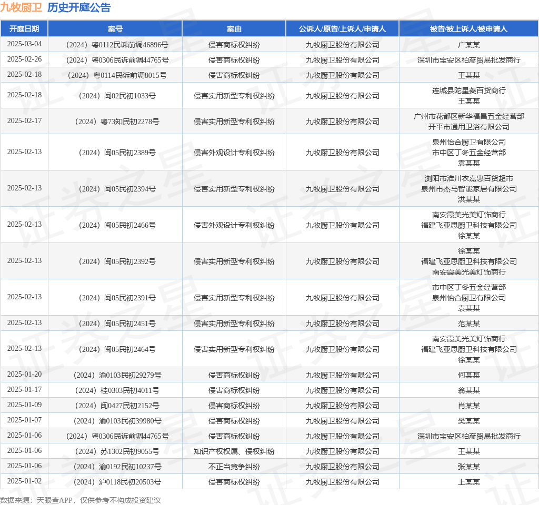Click the date 2025-01-20

click(24, 374)
